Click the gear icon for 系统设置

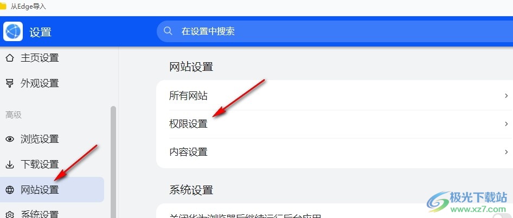tap(10, 214)
